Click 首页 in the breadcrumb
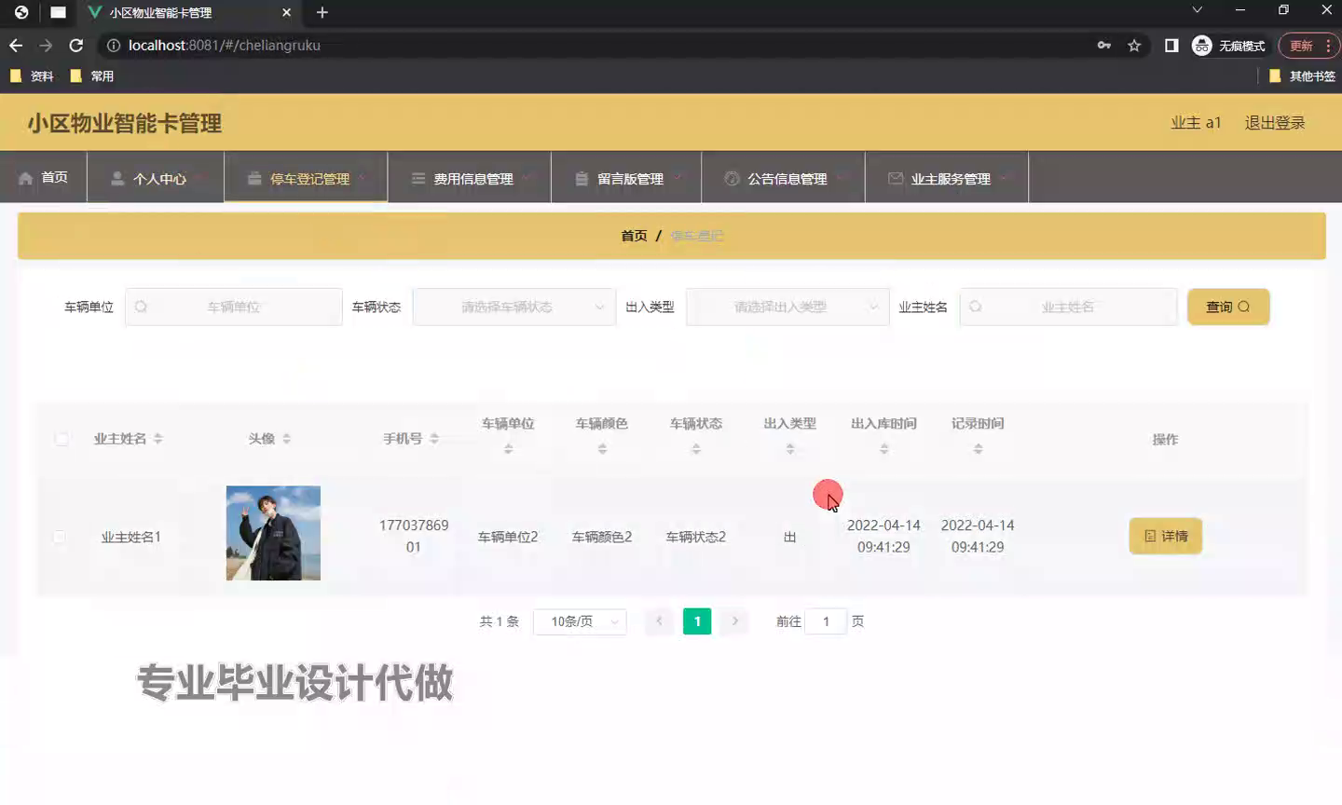Viewport: 1342px width, 805px height. coord(634,236)
